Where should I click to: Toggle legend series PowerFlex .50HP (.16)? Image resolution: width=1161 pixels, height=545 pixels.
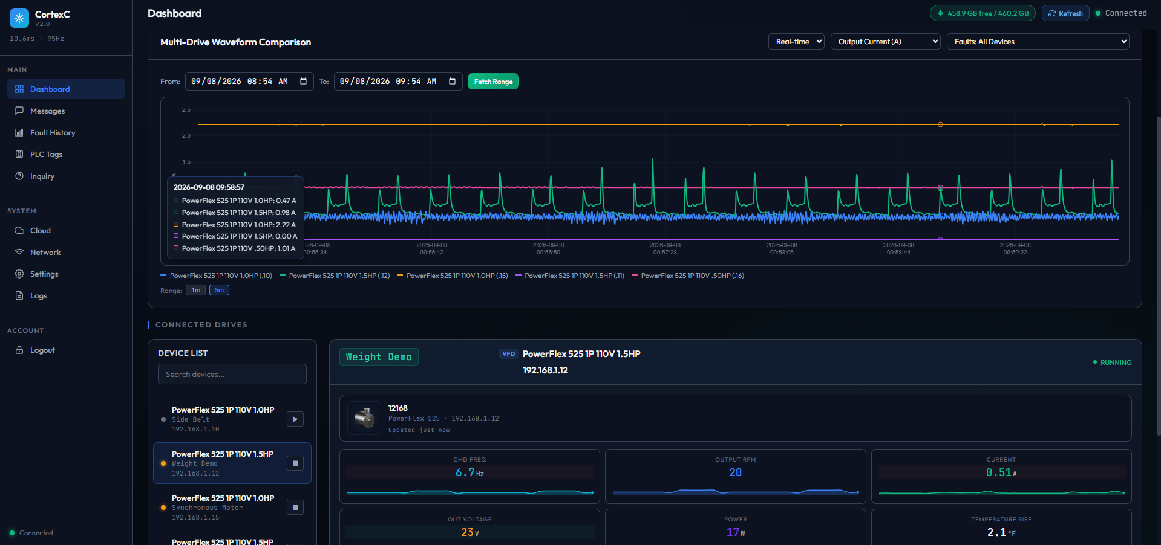click(x=688, y=276)
